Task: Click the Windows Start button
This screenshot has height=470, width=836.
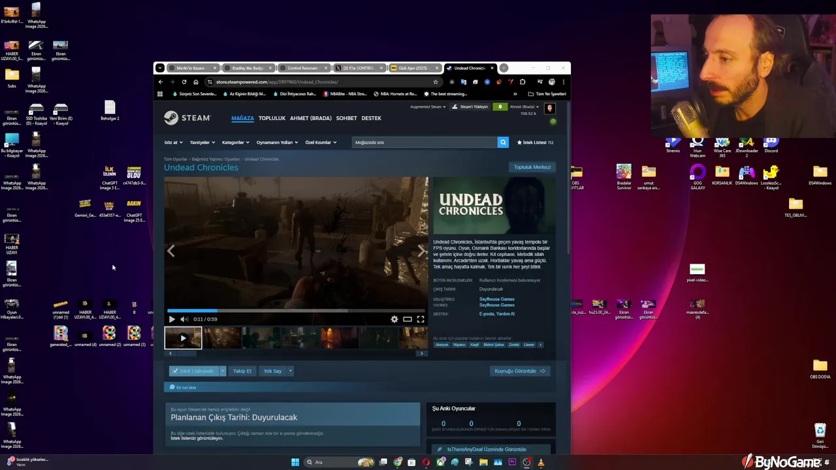Action: 295,462
